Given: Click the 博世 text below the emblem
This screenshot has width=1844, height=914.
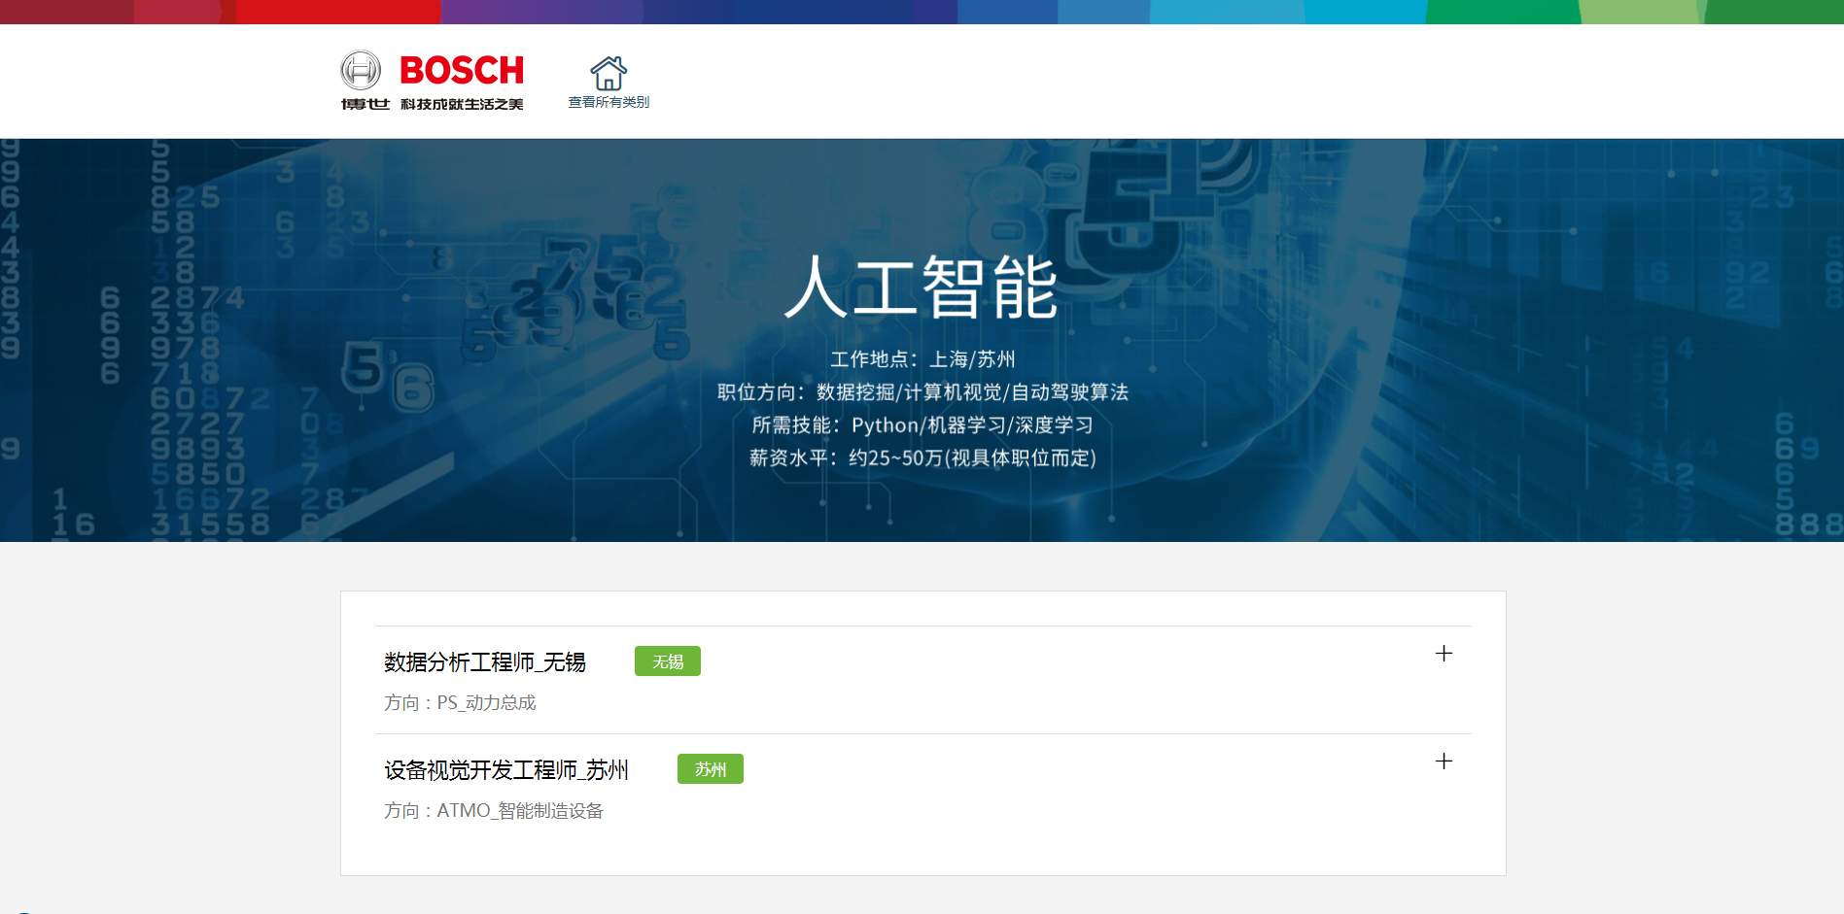Looking at the screenshot, I should [x=365, y=104].
